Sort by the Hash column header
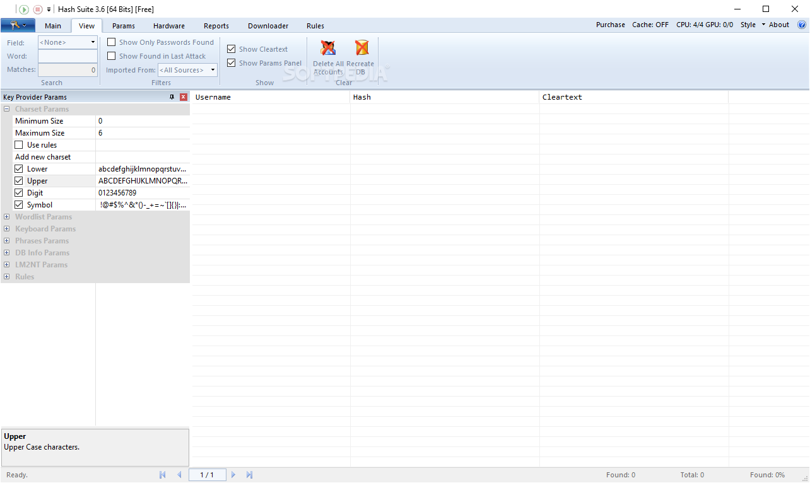The image size is (810, 483). pos(445,97)
